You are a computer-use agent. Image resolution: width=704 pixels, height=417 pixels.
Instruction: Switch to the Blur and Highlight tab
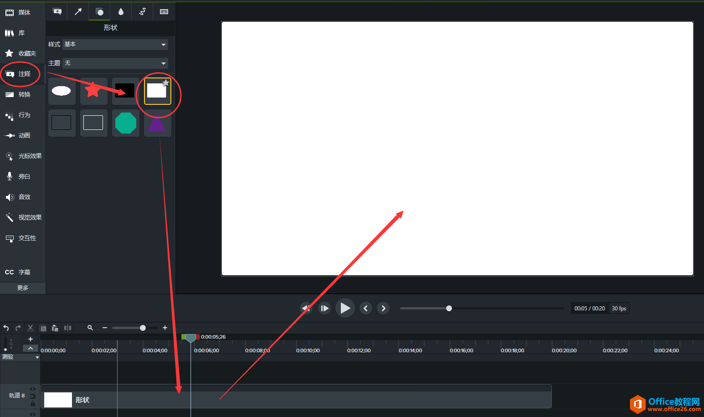click(x=121, y=11)
